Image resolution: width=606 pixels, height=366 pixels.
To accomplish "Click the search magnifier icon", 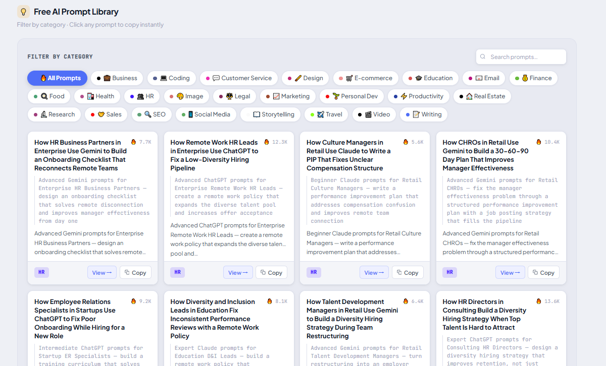I will coord(483,57).
